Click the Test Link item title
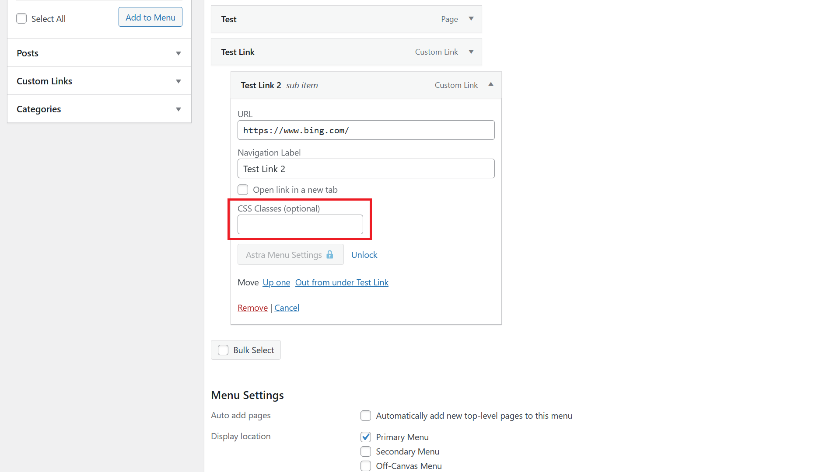Screen dimensions: 840x472 pyautogui.click(x=238, y=52)
